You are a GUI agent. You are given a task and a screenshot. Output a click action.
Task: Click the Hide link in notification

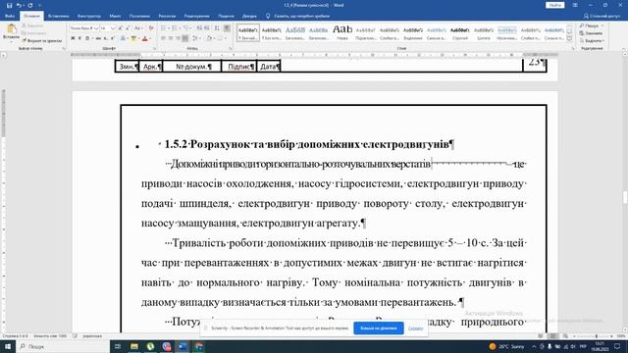coord(415,328)
